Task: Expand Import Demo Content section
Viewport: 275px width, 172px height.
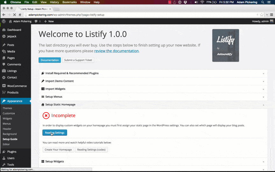Action: (x=153, y=81)
